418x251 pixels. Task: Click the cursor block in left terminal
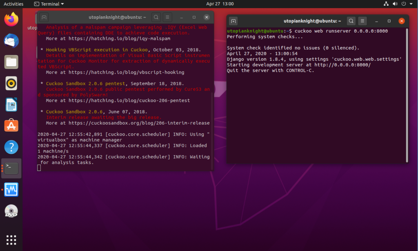pos(39,168)
